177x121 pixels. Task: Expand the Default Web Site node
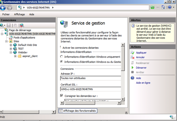point(11,45)
